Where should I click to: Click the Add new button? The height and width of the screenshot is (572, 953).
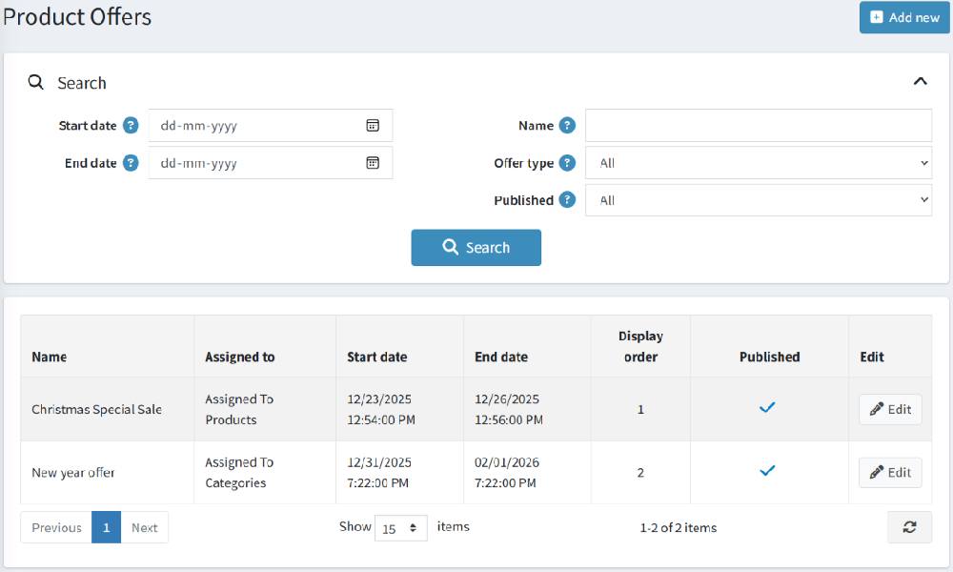click(x=903, y=17)
